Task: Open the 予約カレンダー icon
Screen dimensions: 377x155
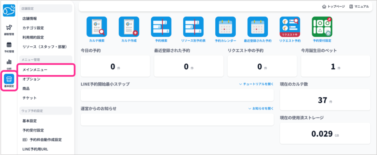Action: coord(225,27)
